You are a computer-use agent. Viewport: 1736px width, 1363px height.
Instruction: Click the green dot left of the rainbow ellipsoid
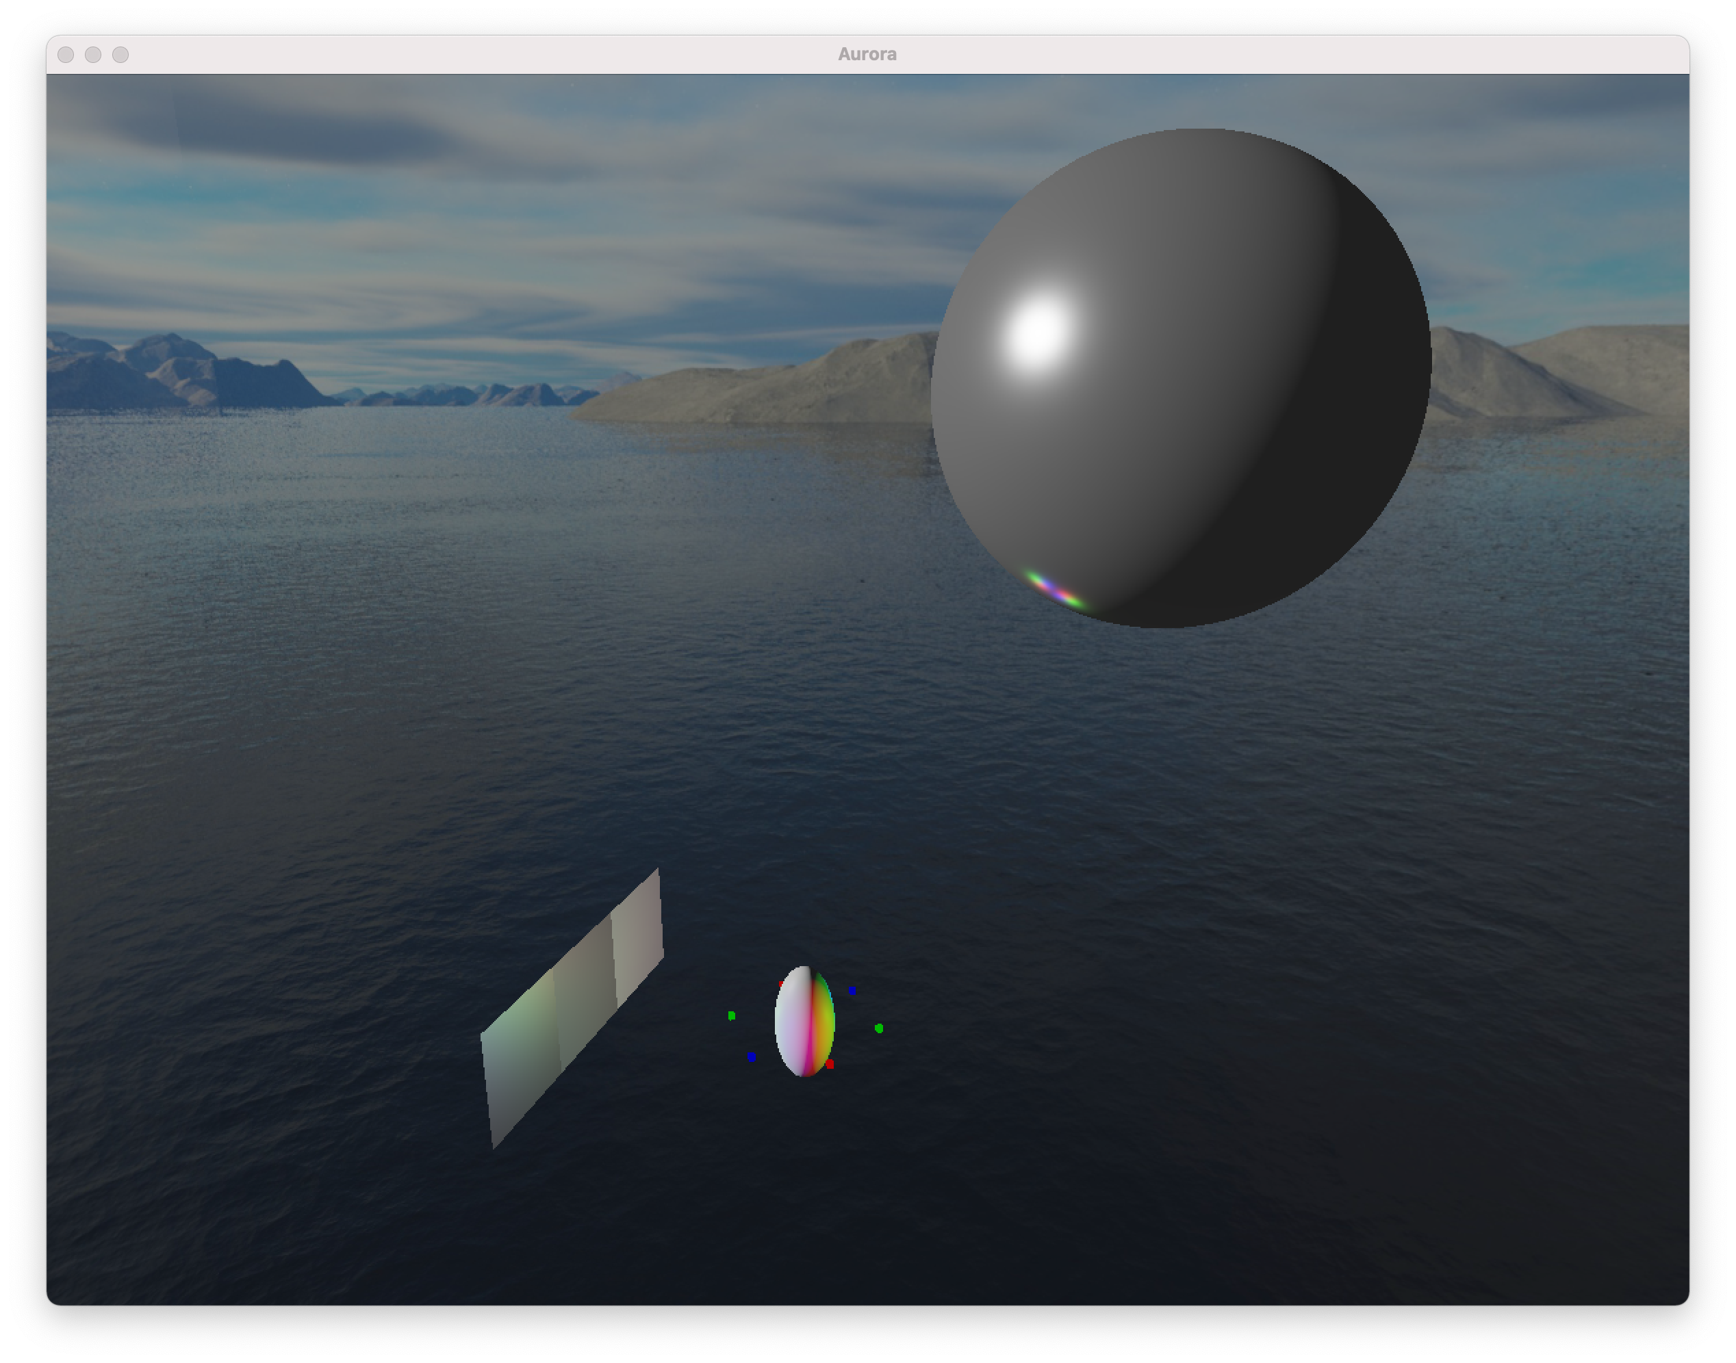pos(731,1015)
